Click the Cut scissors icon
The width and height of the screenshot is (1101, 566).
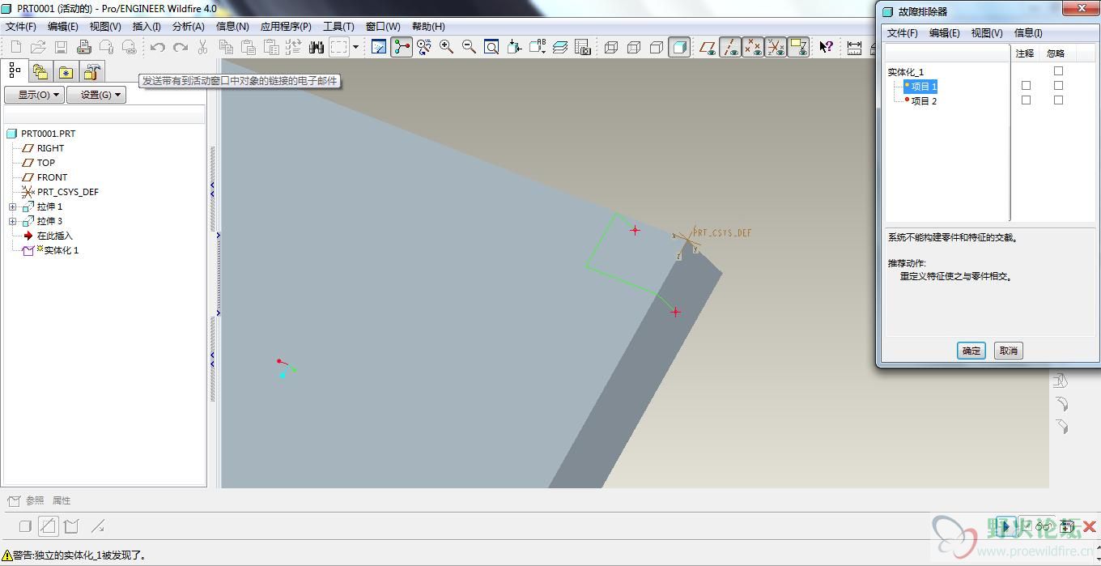tap(203, 48)
